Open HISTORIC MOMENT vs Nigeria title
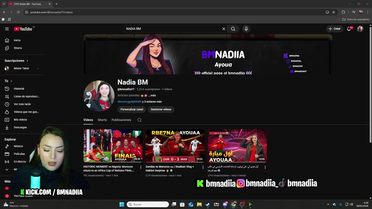 click(109, 169)
